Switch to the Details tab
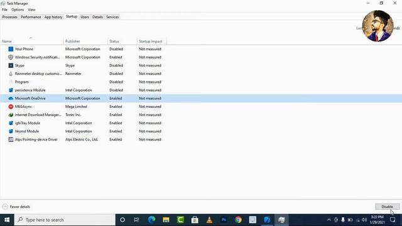Image resolution: width=402 pixels, height=226 pixels. coord(97,17)
